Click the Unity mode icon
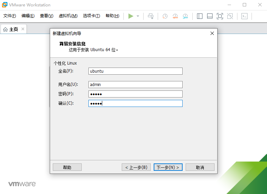The height and width of the screenshot is (194, 267). tap(230, 16)
